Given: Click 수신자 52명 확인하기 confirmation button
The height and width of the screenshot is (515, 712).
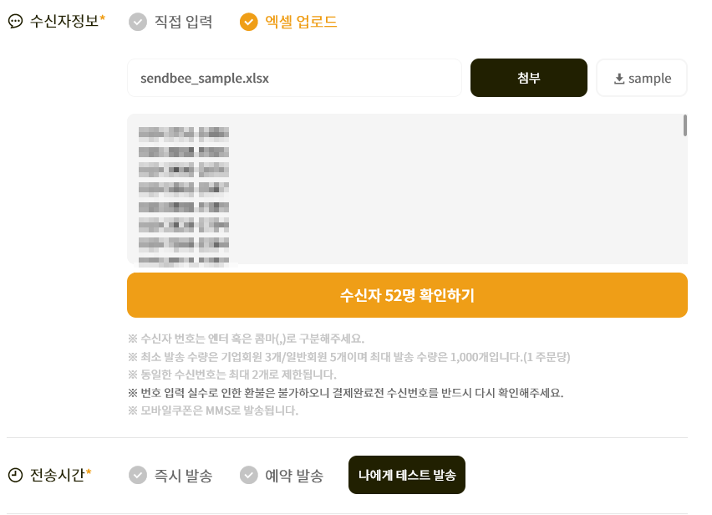Looking at the screenshot, I should pos(407,295).
